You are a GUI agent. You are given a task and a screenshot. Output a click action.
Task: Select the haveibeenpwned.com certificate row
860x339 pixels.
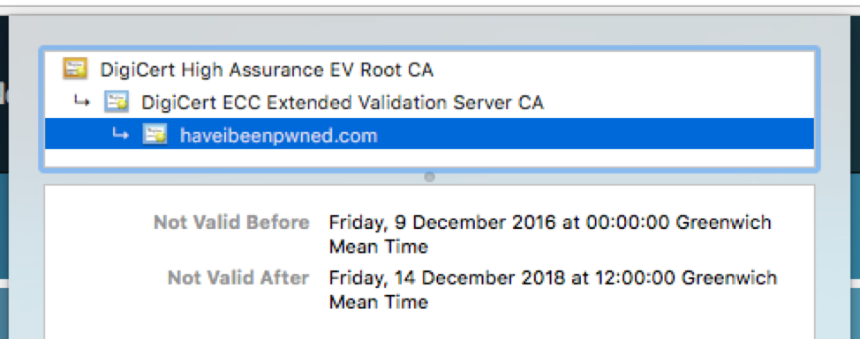[429, 134]
